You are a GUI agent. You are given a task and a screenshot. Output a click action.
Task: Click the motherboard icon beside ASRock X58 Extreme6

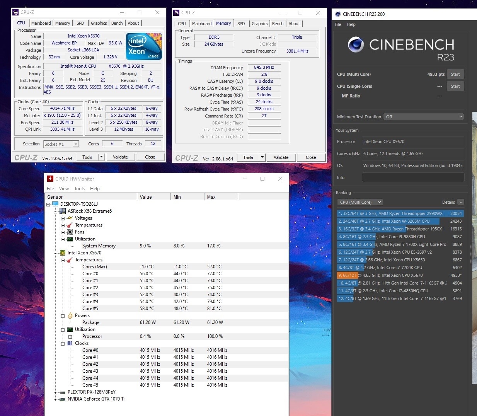[x=63, y=211]
